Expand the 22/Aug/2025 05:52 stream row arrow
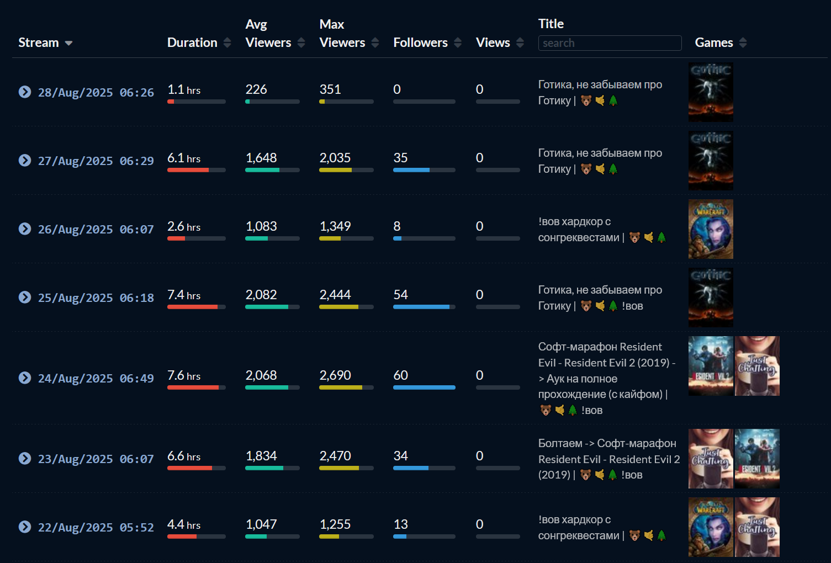This screenshot has width=831, height=563. click(x=25, y=527)
